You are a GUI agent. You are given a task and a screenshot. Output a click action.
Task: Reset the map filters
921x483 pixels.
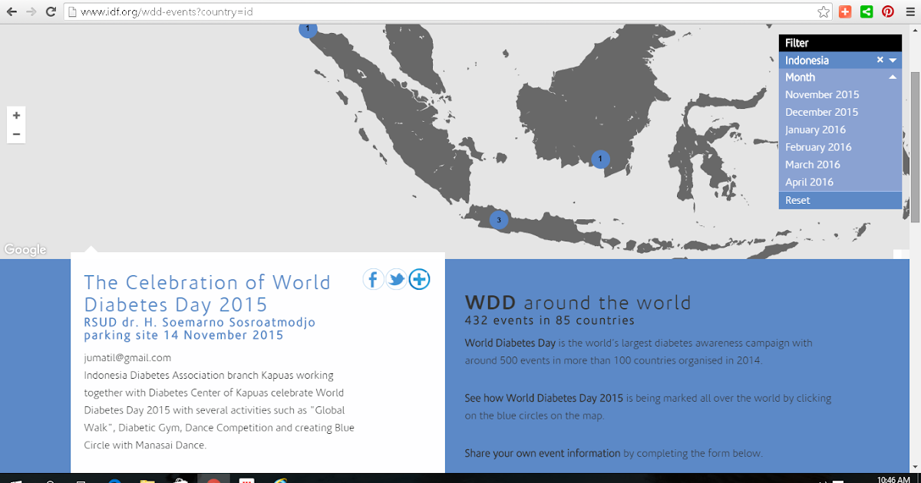click(x=840, y=200)
